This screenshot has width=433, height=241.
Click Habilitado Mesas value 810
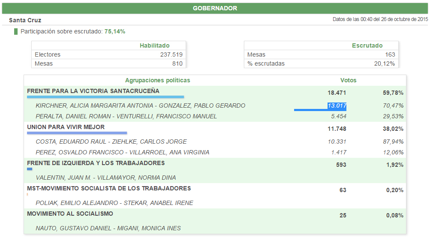coord(177,63)
